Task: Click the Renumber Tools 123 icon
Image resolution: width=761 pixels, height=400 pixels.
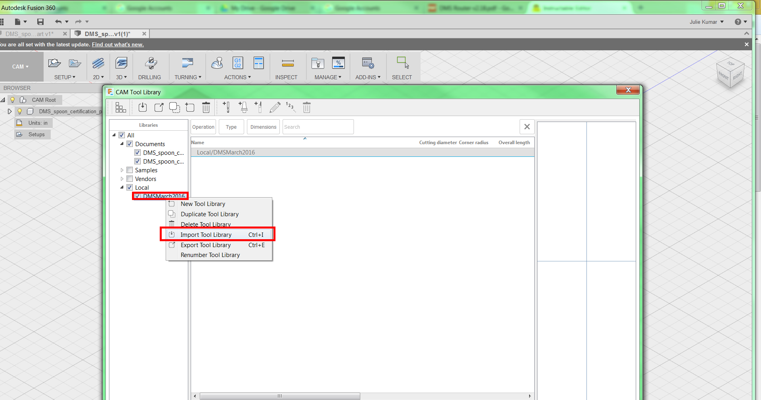Action: tap(291, 107)
